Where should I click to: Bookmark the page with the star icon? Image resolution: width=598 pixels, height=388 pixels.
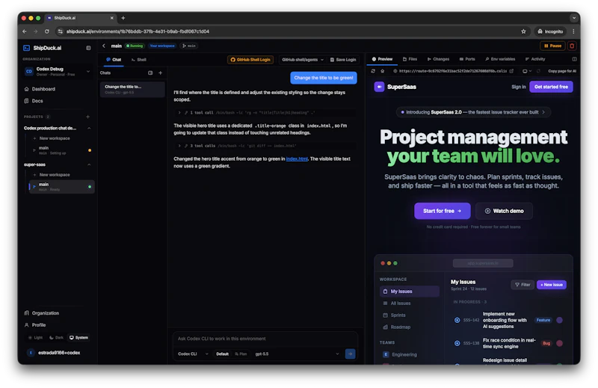524,31
